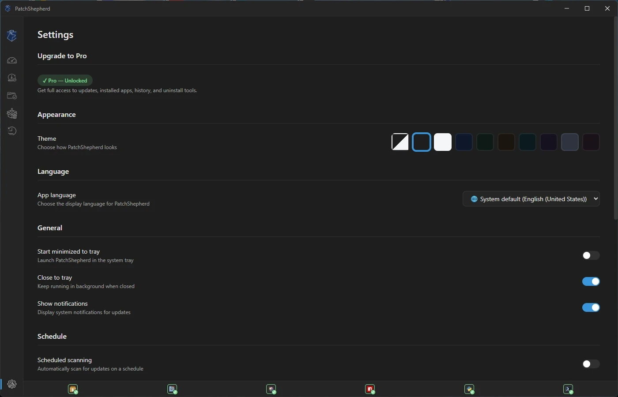The image size is (618, 397).
Task: Click the Appearance section heading
Action: (57, 114)
